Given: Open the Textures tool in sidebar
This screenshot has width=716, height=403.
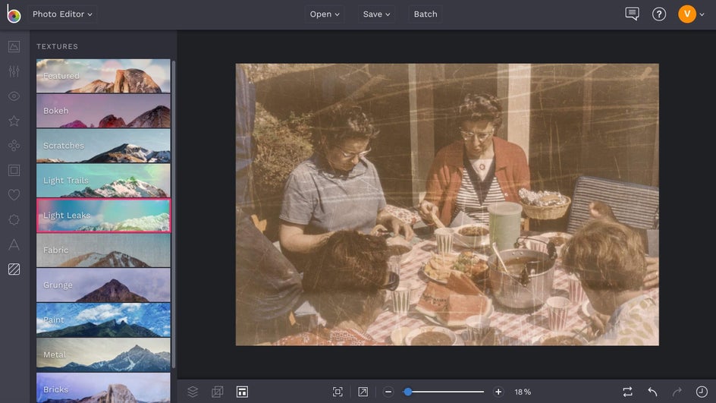Looking at the screenshot, I should tap(14, 269).
